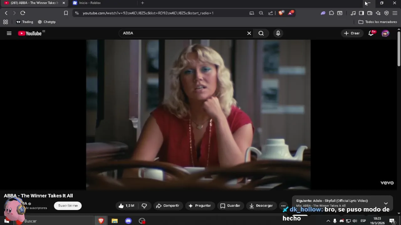Open a new browser tab

point(143,3)
